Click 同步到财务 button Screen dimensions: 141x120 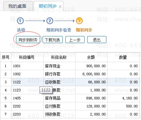(28, 40)
